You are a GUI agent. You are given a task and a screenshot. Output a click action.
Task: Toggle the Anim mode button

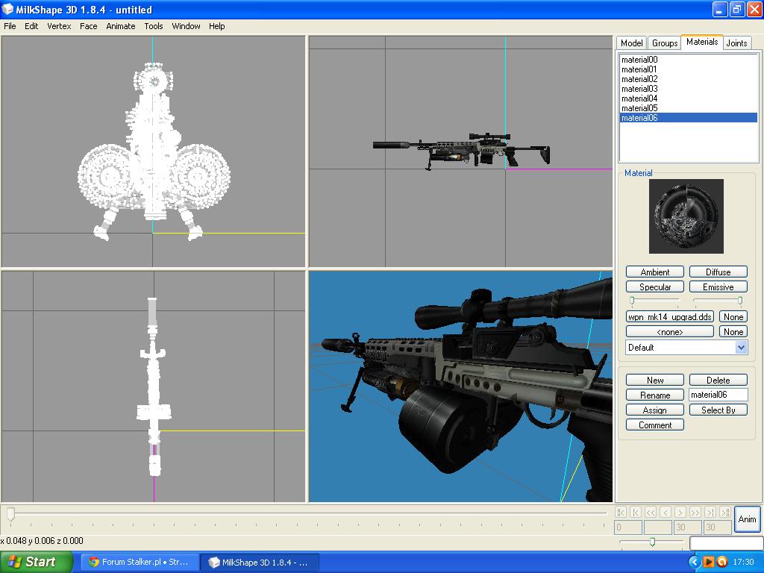tap(747, 519)
